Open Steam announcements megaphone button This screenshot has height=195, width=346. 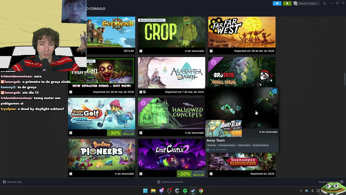(x=277, y=3)
